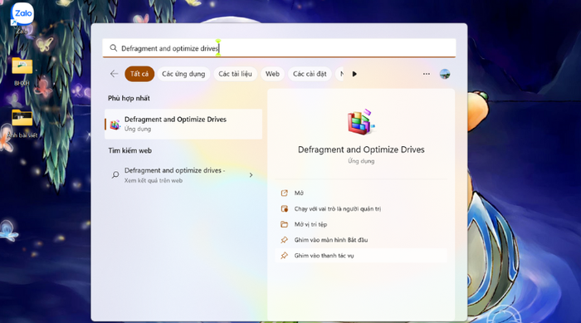Screen dimensions: 581x323
Task: Open the user profile avatar
Action: point(445,74)
